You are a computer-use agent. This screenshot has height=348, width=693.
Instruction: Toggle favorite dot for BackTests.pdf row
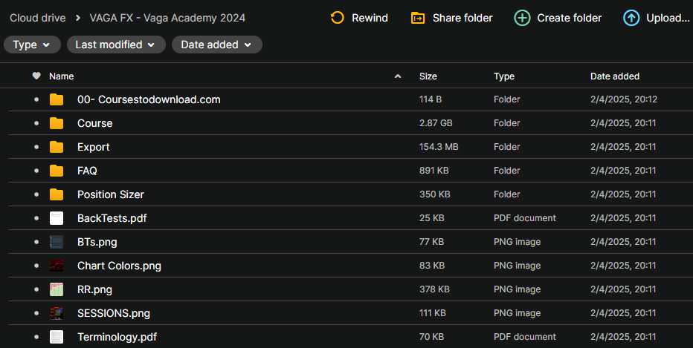[x=36, y=218]
